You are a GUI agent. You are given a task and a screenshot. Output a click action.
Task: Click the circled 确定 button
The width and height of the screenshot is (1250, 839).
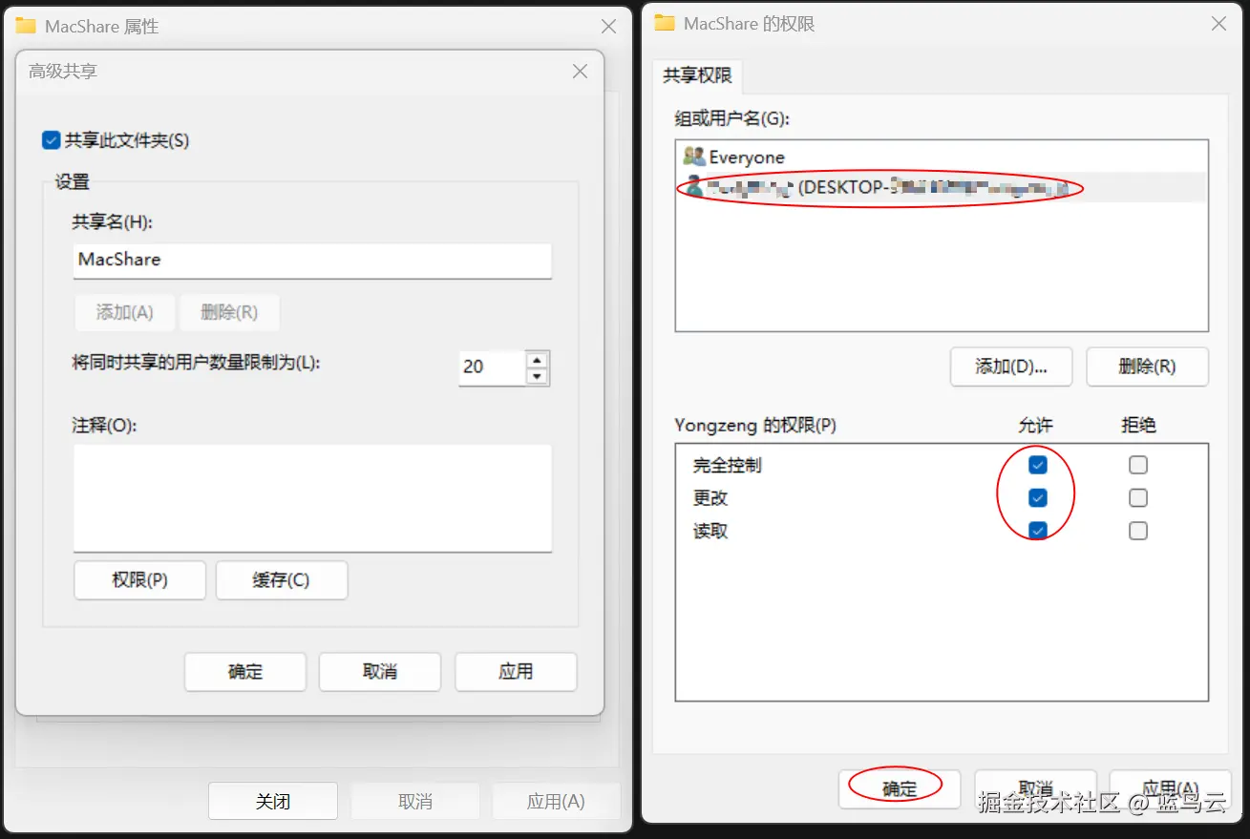point(899,788)
